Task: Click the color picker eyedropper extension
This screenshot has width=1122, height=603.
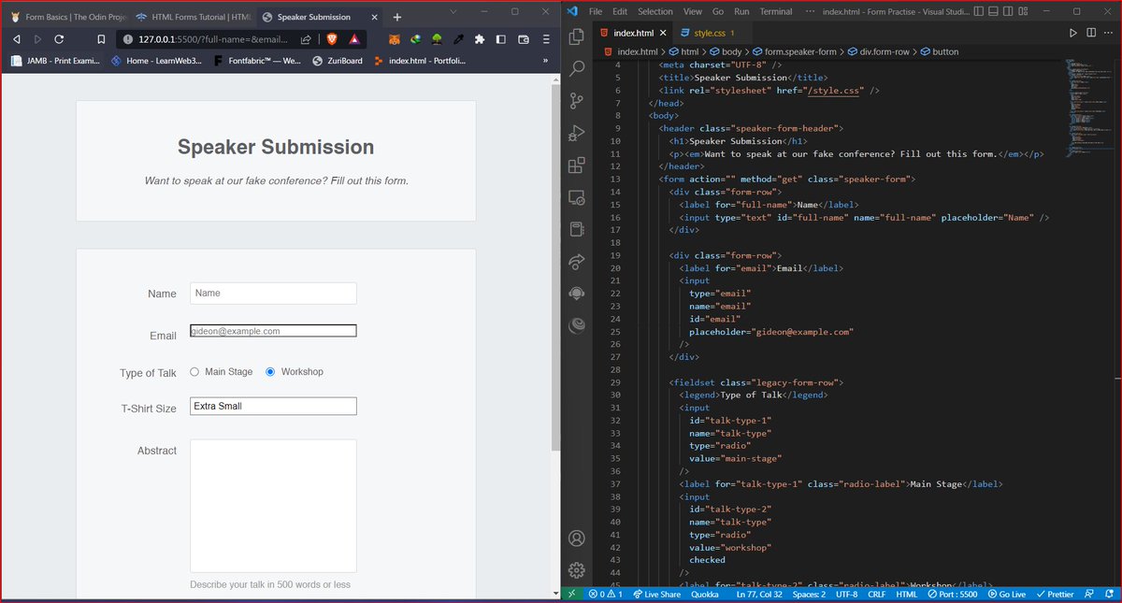Action: (x=458, y=39)
